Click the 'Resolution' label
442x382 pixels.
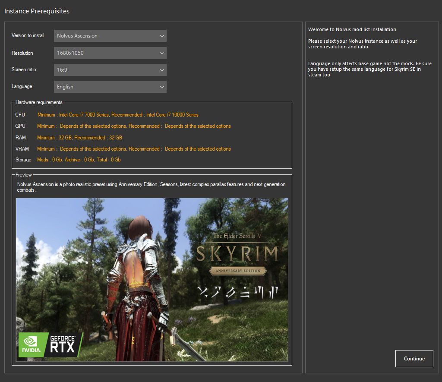coord(22,53)
